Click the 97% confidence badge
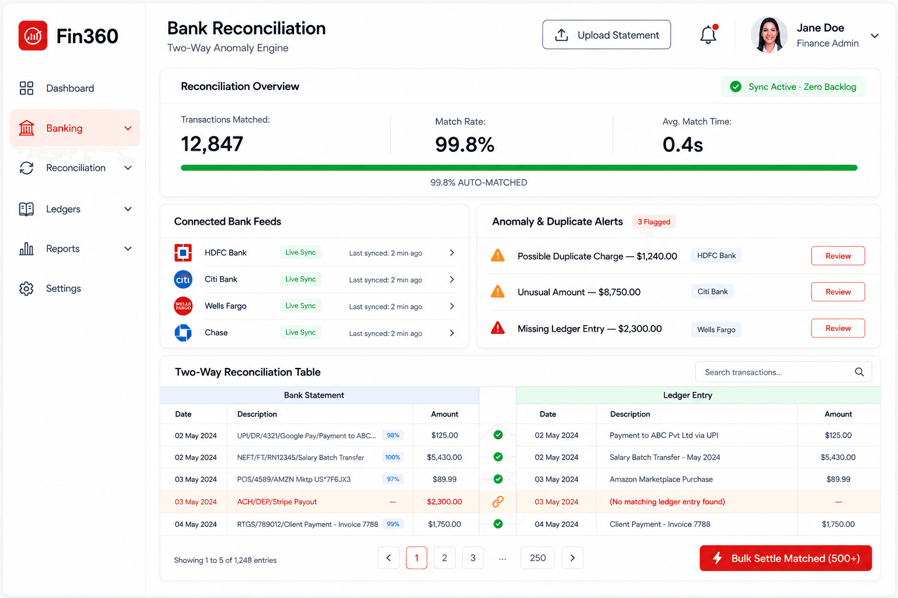Viewport: 898px width, 598px height. pyautogui.click(x=393, y=479)
